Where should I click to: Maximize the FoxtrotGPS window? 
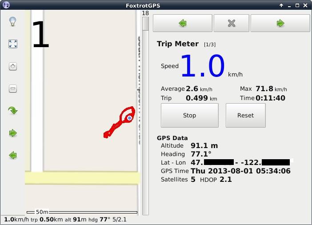click(297, 5)
